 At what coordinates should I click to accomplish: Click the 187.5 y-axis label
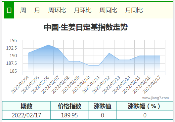[11, 63]
